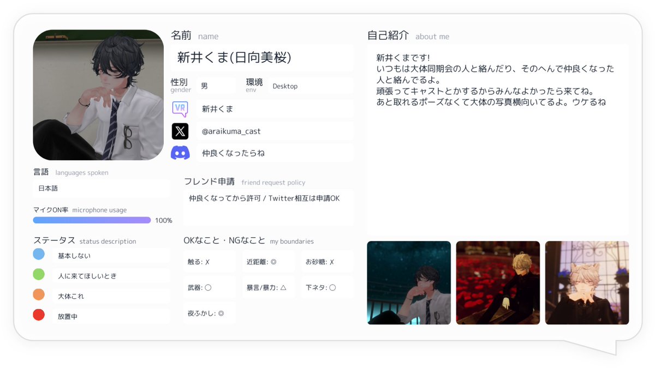Click the 下ネタ: ◯ boundary box

click(327, 287)
